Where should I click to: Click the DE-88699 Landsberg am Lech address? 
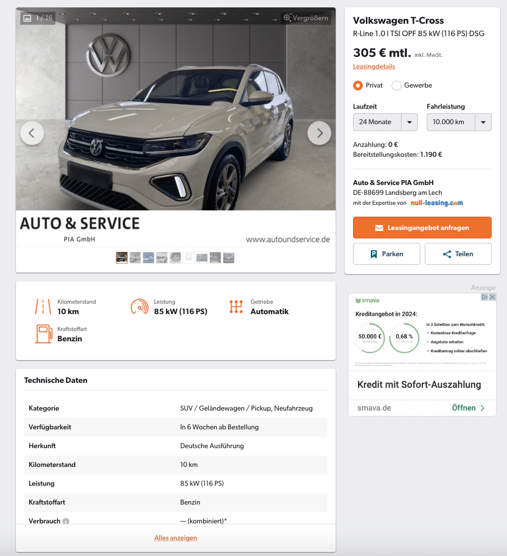397,192
